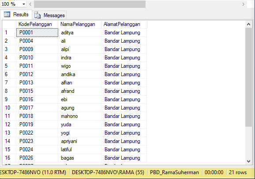
Task: Click the Messages document icon
Action: point(37,15)
